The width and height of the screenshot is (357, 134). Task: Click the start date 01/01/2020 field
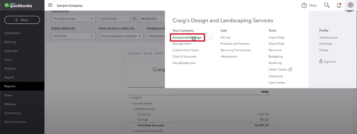point(114,19)
